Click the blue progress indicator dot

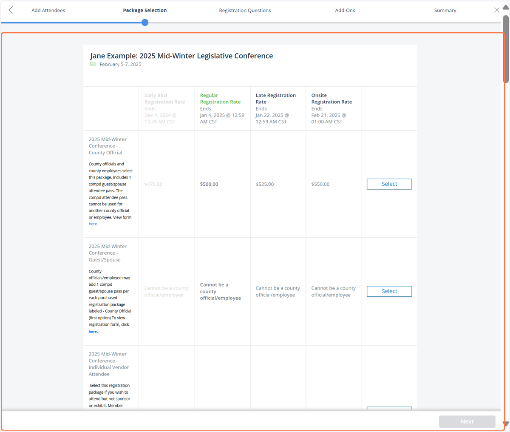pos(145,23)
